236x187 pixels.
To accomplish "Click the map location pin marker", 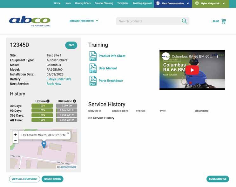I will 44,144.
